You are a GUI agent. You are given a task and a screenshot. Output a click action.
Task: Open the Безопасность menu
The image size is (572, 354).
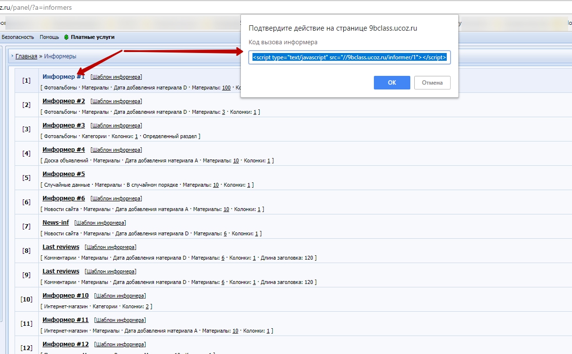18,37
